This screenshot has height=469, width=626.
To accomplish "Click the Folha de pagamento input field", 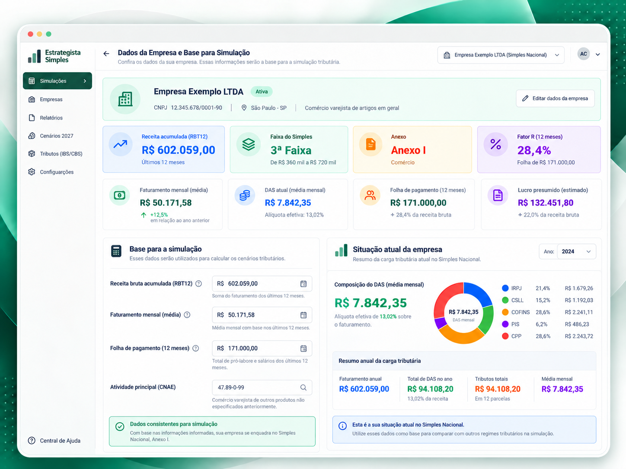I will click(x=262, y=349).
